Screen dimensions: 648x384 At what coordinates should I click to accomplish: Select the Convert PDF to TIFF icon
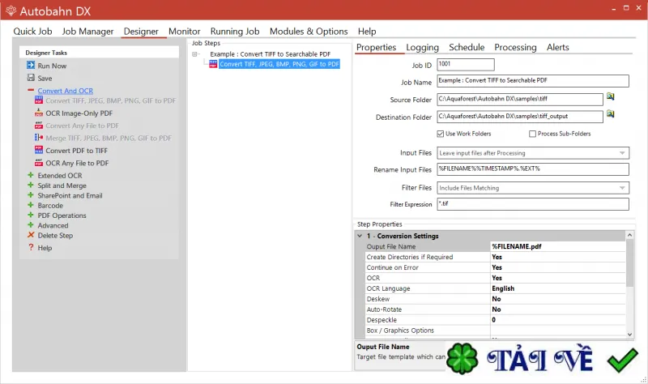tap(39, 150)
